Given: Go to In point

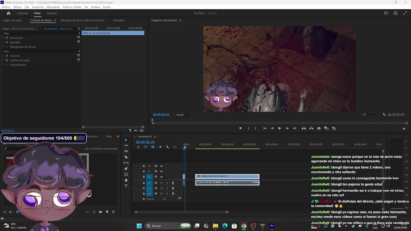Looking at the screenshot, I should coord(265,128).
